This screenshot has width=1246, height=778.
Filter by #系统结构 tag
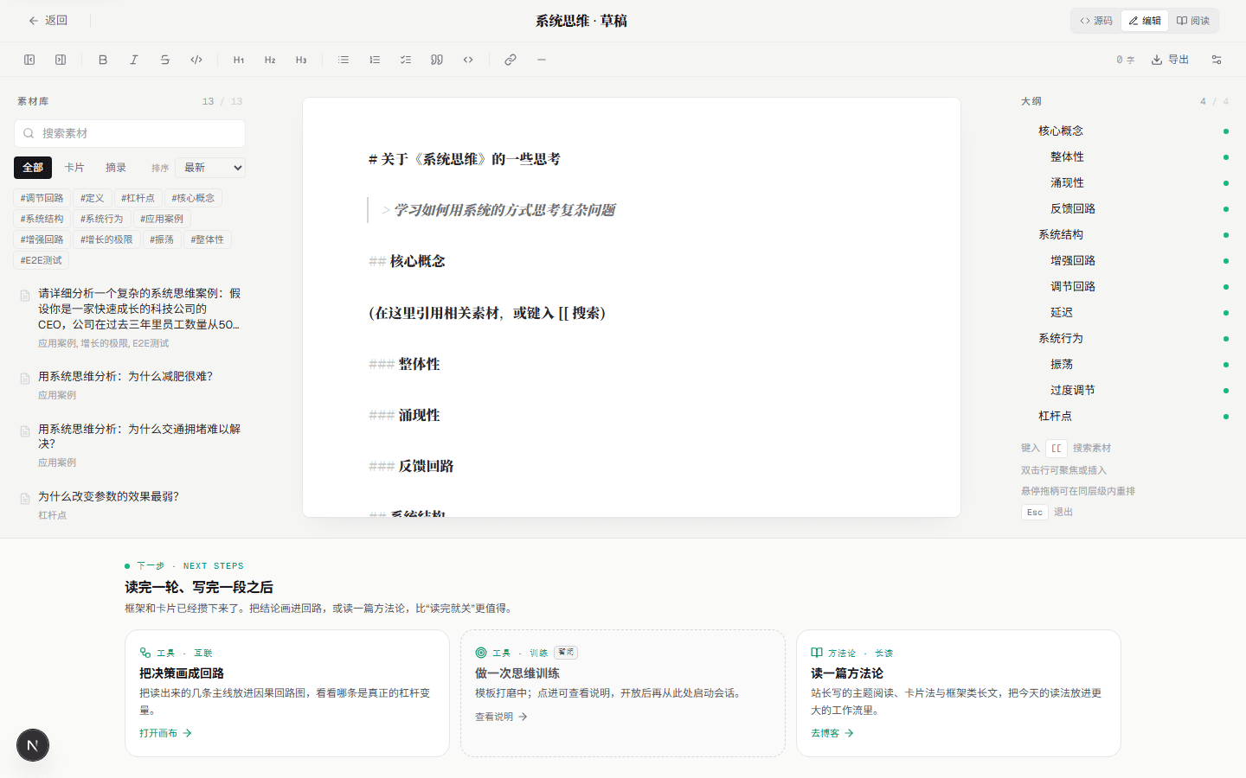(x=42, y=219)
